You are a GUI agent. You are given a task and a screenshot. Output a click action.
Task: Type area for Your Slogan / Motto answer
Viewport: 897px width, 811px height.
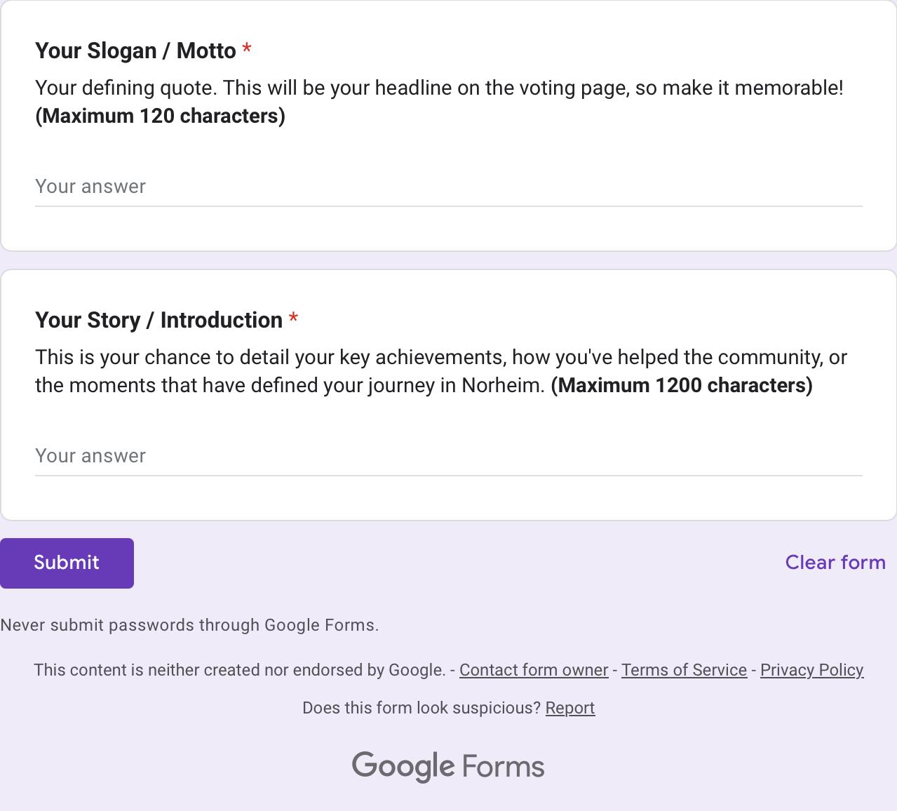(448, 187)
